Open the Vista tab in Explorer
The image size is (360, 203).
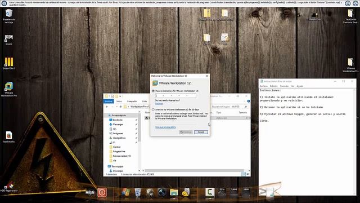click(145, 101)
